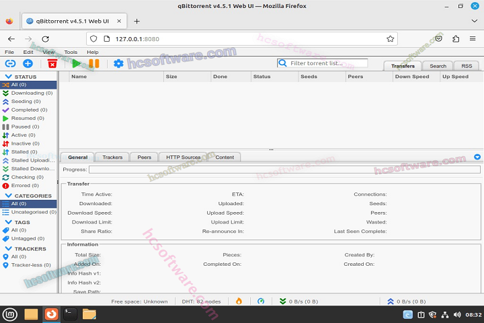The image size is (484, 323).
Task: Select the Stalled Uploading filter
Action: tap(28, 160)
